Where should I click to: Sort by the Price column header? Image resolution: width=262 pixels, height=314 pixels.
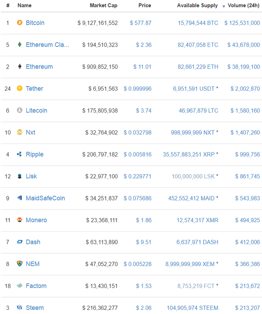[x=145, y=5]
